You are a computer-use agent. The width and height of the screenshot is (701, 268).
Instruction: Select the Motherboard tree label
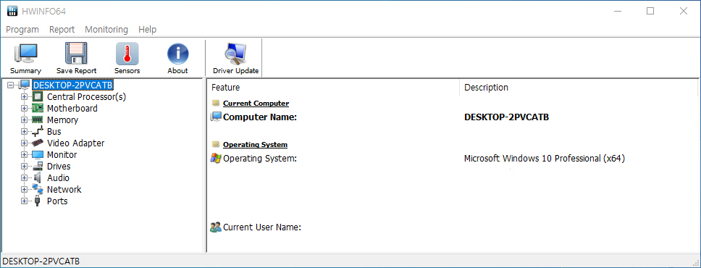(x=72, y=108)
